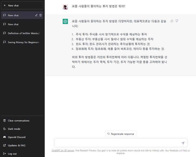196x157 pixels.
Task: Select Clear conversations
Action: tap(22, 120)
